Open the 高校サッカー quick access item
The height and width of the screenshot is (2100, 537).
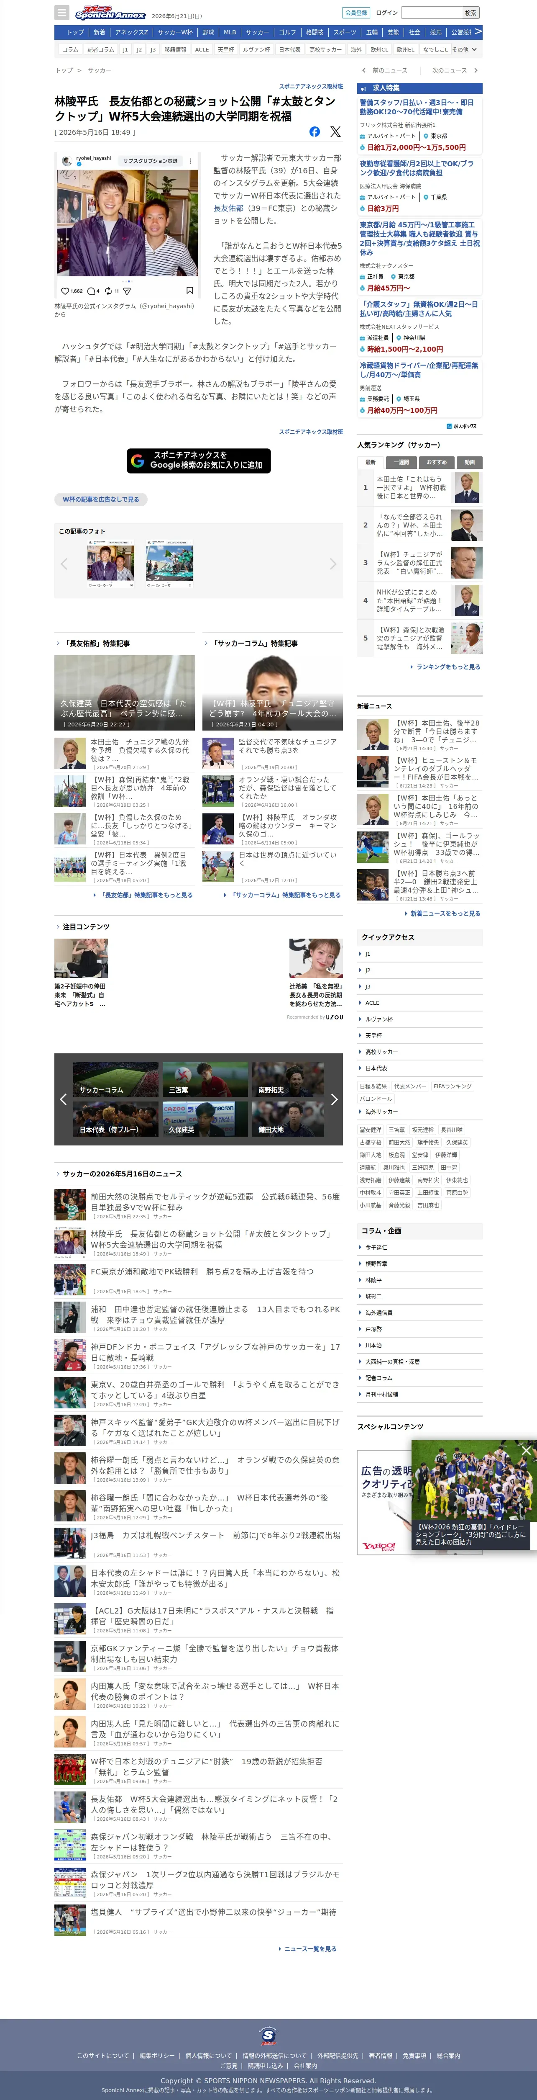click(x=419, y=1052)
